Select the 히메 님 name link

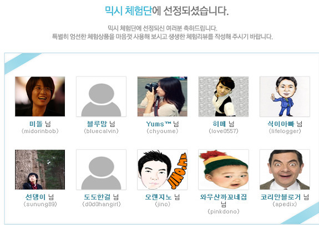[224, 124]
